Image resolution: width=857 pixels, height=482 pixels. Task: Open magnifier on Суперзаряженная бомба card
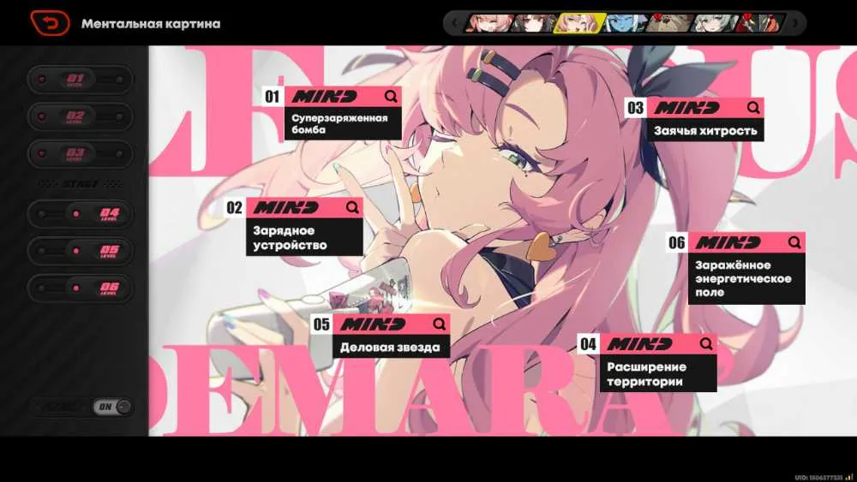390,96
